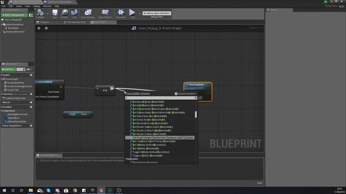Image resolution: width=346 pixels, height=194 pixels.
Task: Choose Set Cast Shadow (StaticMesh) action
Action: pyautogui.click(x=148, y=106)
